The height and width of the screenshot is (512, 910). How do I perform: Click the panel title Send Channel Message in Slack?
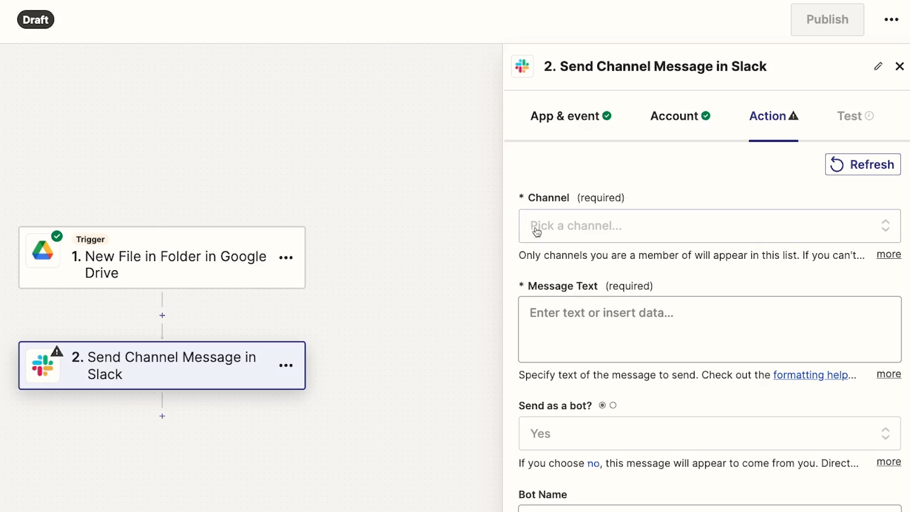(655, 67)
